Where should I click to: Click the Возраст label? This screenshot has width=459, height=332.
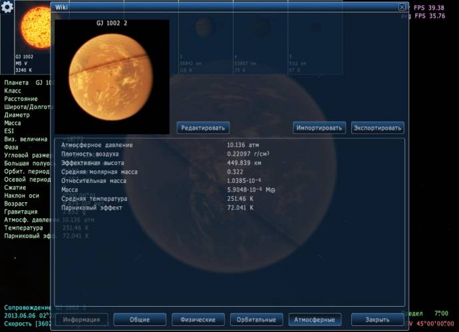(x=15, y=204)
